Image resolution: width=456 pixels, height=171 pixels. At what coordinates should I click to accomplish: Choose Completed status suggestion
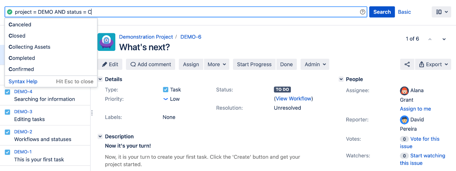pyautogui.click(x=51, y=58)
